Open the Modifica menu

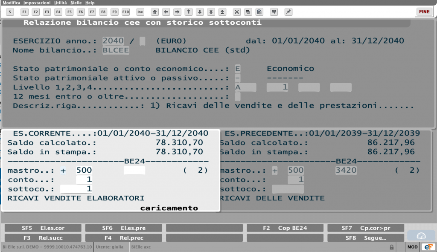coord(11,3)
